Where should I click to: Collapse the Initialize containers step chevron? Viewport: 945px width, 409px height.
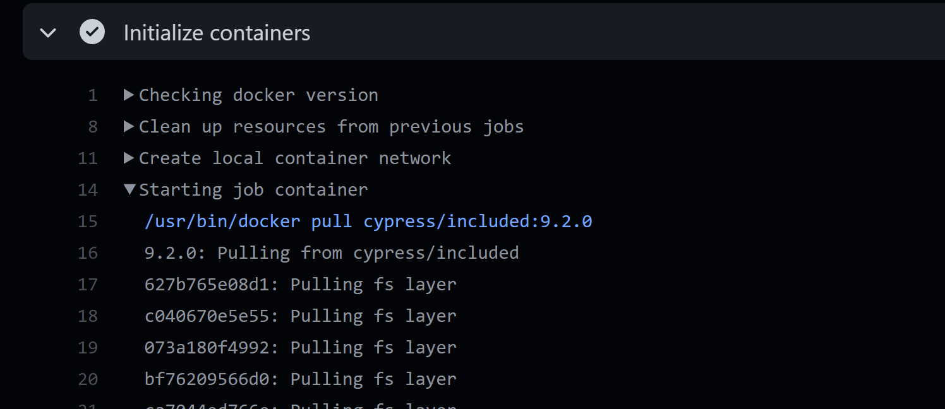[48, 33]
